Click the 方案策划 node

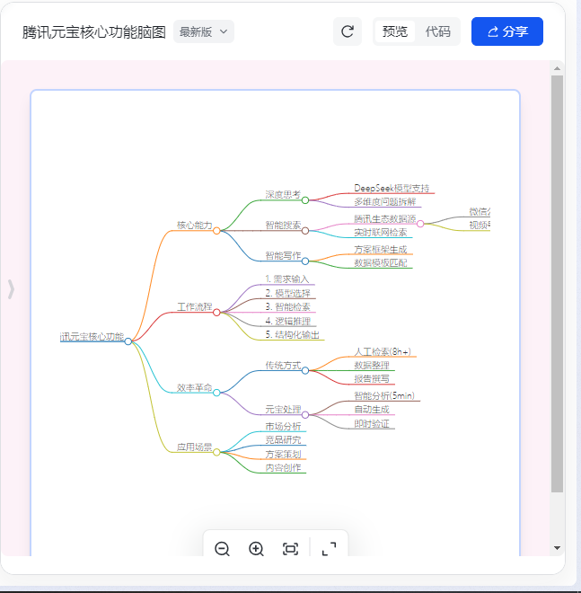pos(283,455)
